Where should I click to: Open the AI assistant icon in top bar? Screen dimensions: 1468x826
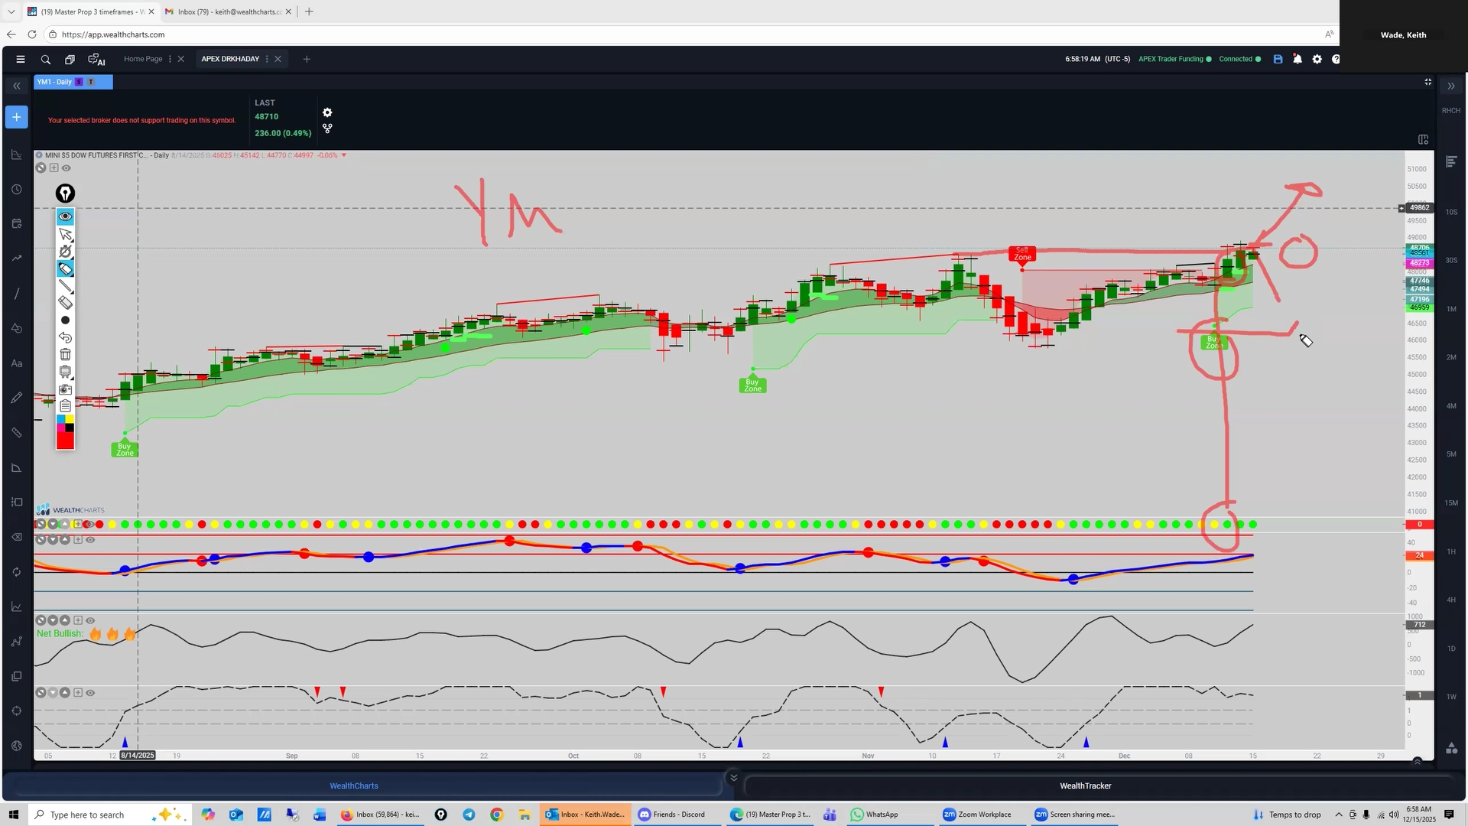pos(96,59)
